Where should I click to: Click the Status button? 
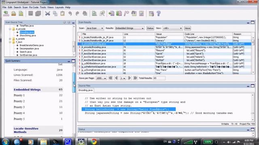(150, 28)
